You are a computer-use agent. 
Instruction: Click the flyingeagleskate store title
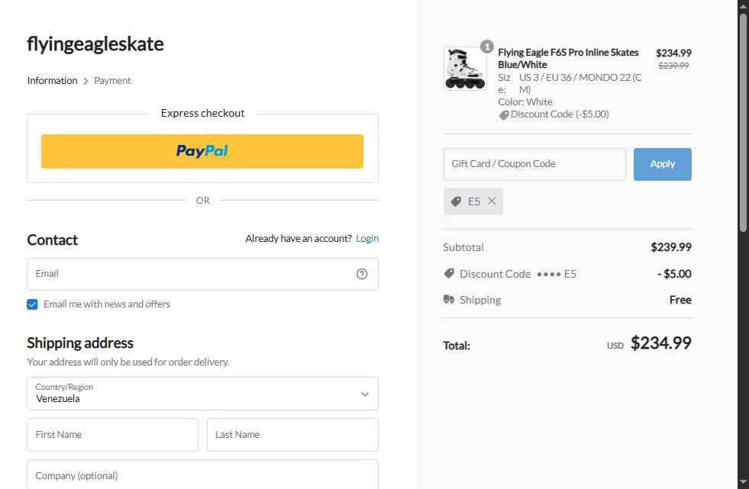(95, 44)
